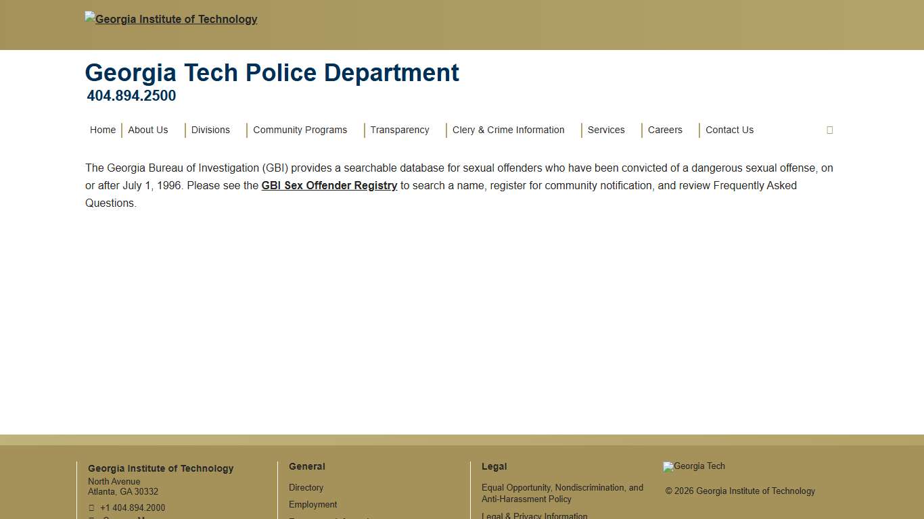This screenshot has width=924, height=519.
Task: Open the Directory footer link
Action: pyautogui.click(x=306, y=487)
